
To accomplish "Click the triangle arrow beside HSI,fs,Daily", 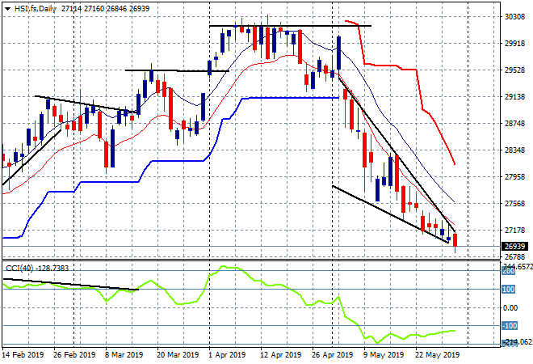I will (x=7, y=9).
